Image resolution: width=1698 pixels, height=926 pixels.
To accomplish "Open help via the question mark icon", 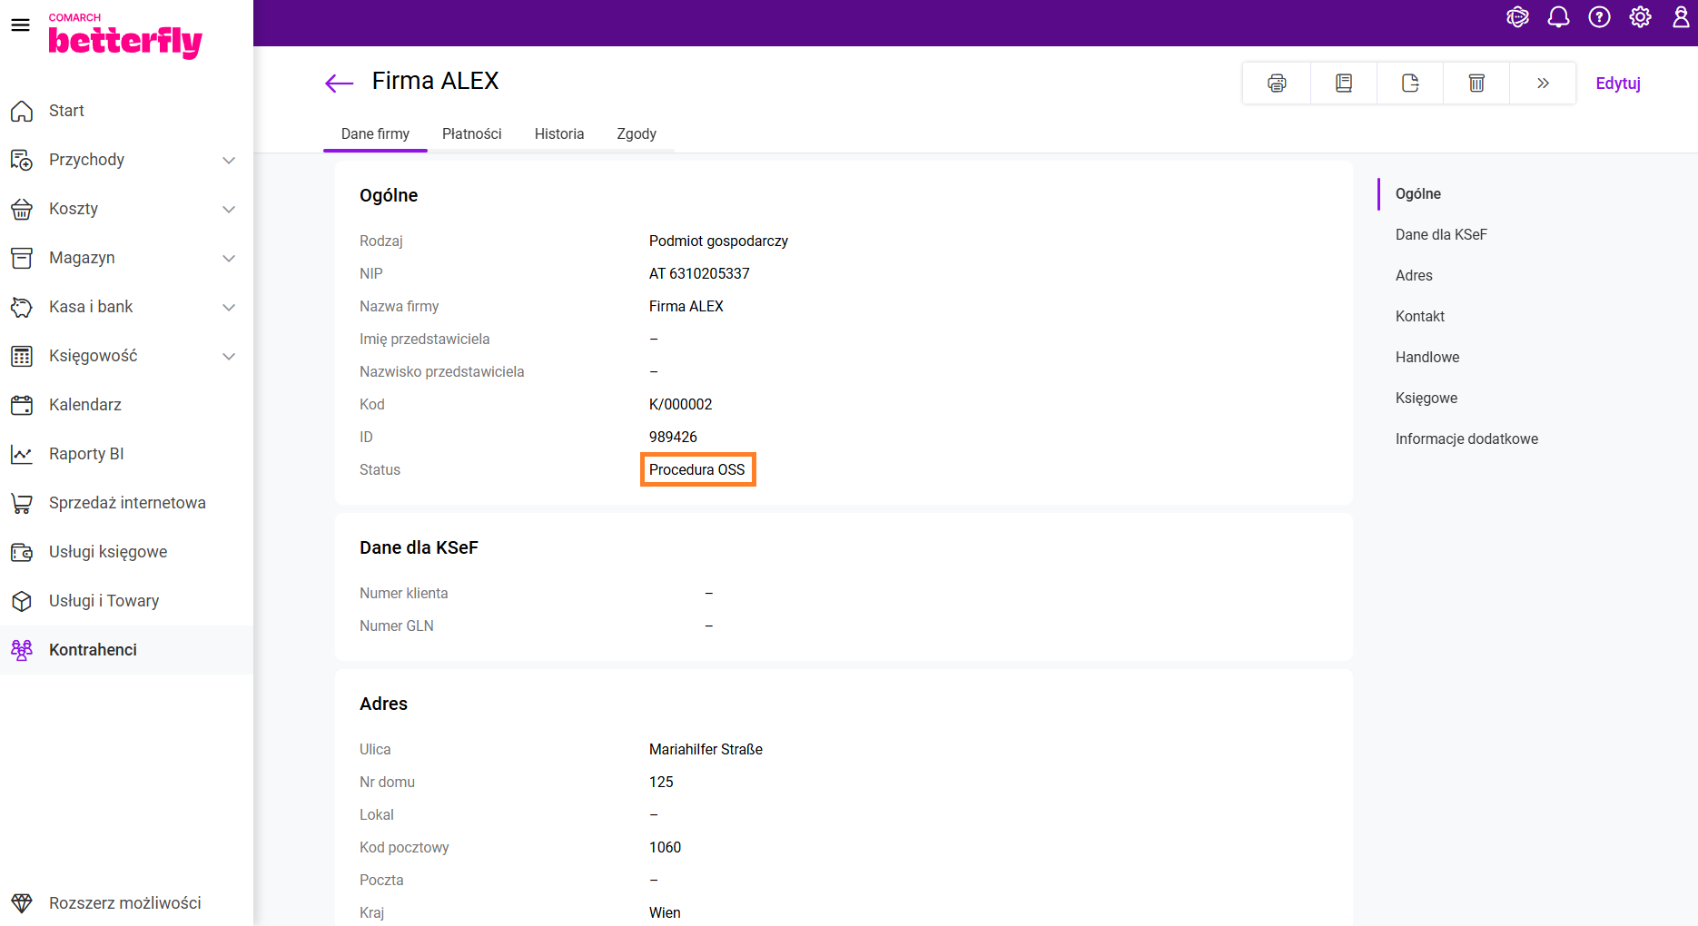I will [1599, 17].
